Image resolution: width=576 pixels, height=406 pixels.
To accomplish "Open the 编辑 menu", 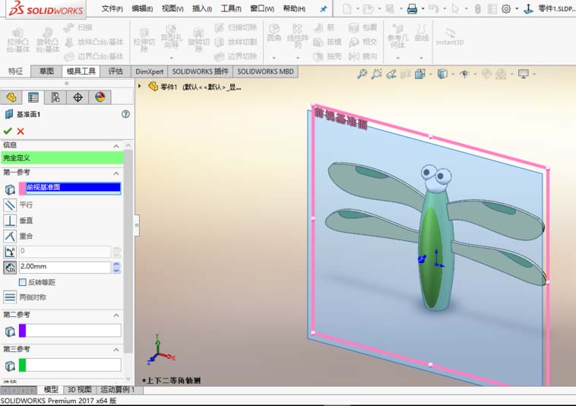I will (142, 8).
